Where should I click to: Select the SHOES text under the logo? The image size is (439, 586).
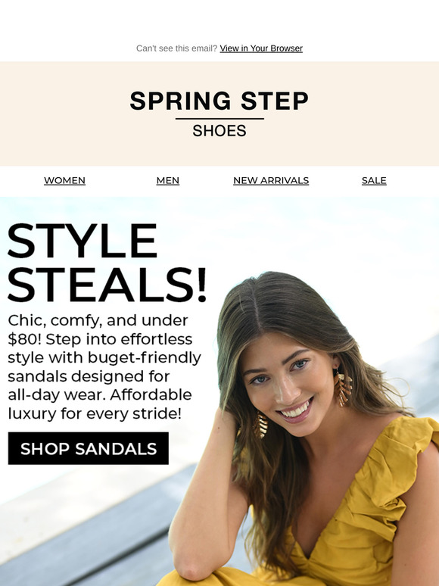pos(219,131)
